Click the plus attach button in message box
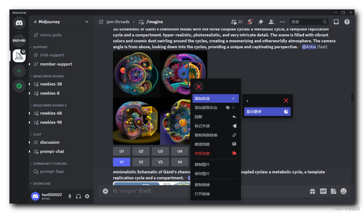The height and width of the screenshot is (213, 364). (x=105, y=191)
